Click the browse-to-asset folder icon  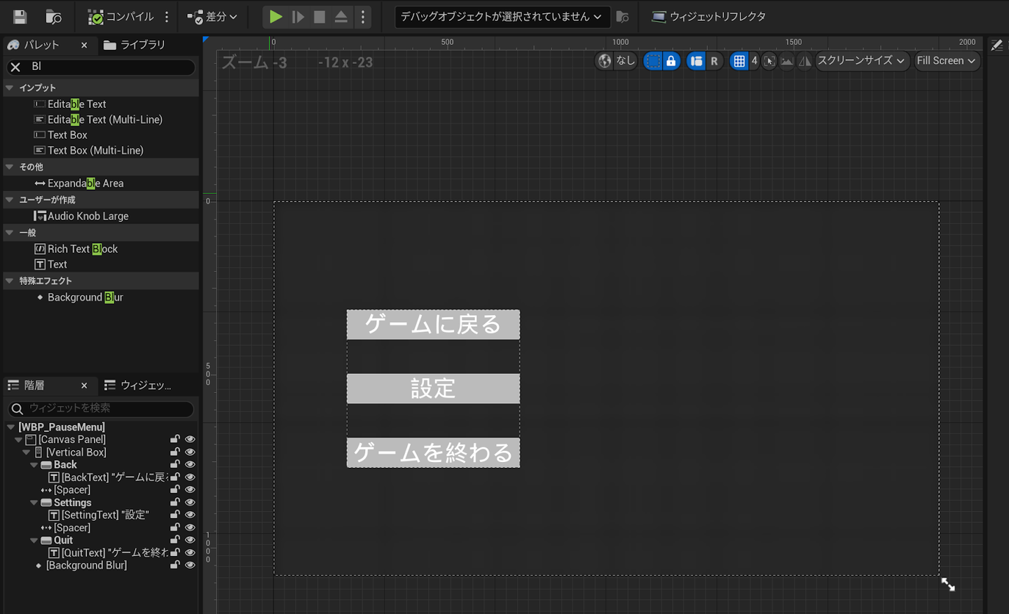click(53, 17)
